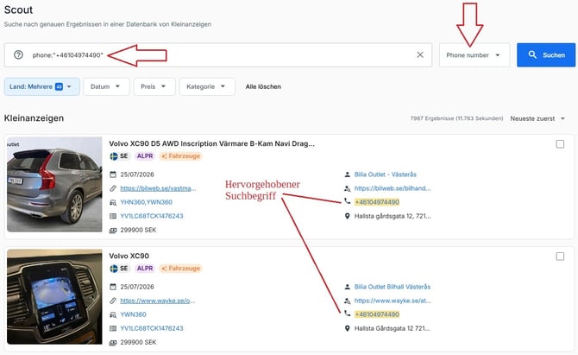
Task: Click calendar icon beside first listing's 25/07/2026
Action: pos(113,174)
